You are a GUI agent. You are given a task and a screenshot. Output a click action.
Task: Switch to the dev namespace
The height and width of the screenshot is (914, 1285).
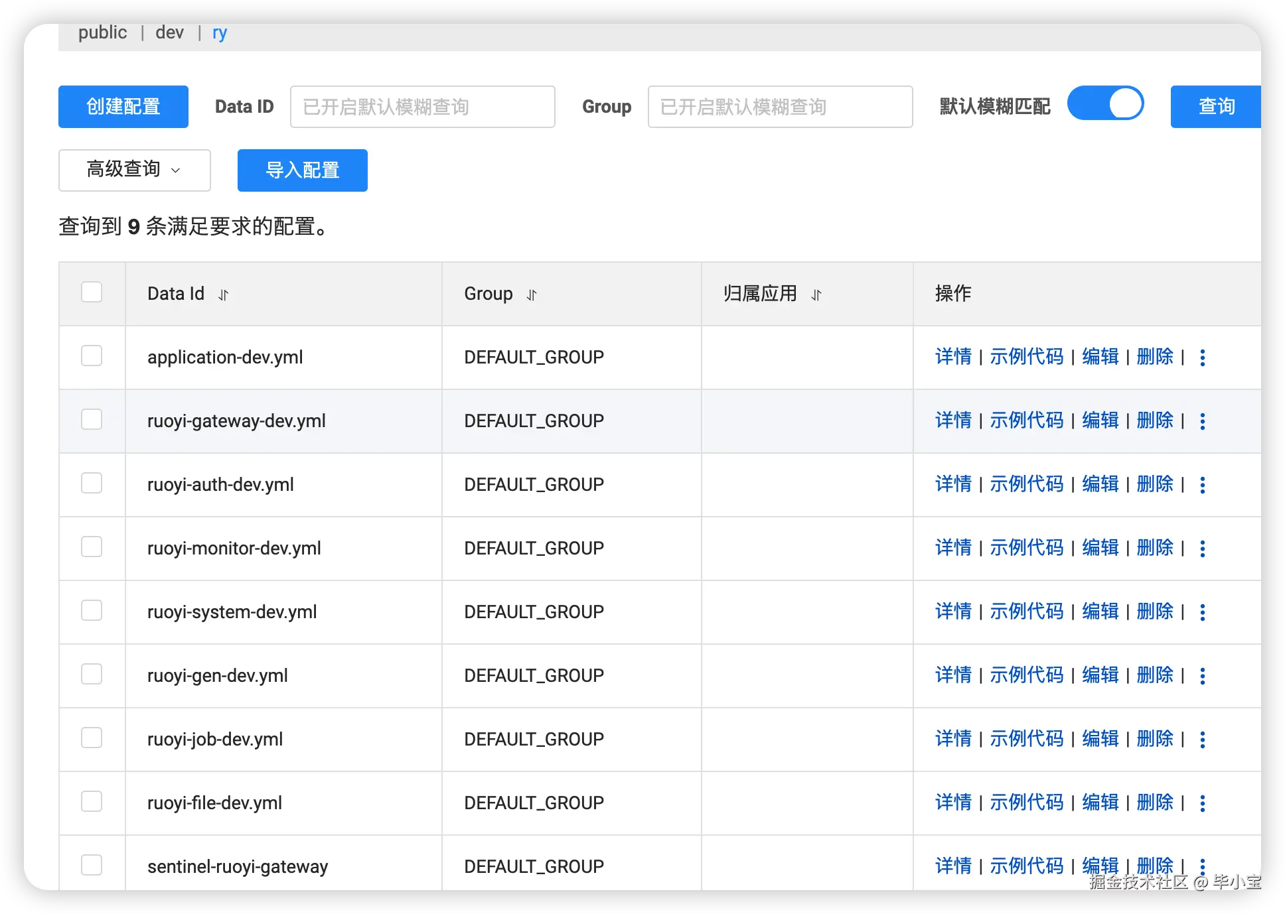(169, 32)
